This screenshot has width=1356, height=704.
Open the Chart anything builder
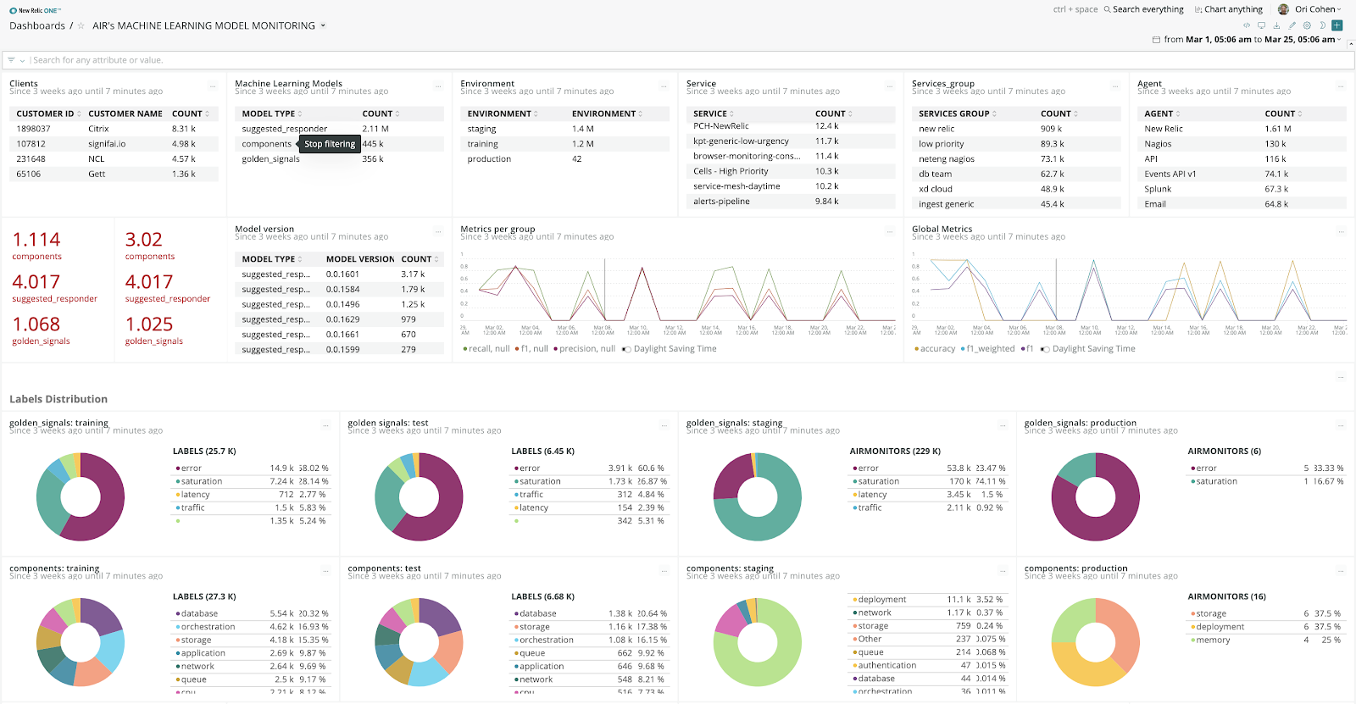pos(1228,9)
